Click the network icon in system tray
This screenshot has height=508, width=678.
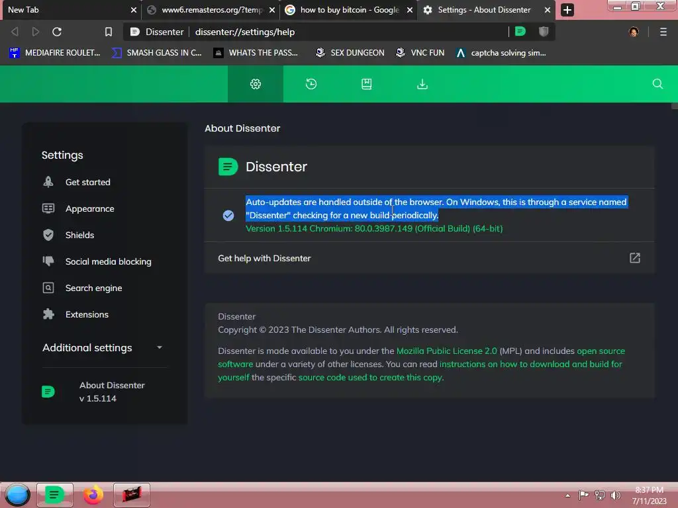coord(599,495)
